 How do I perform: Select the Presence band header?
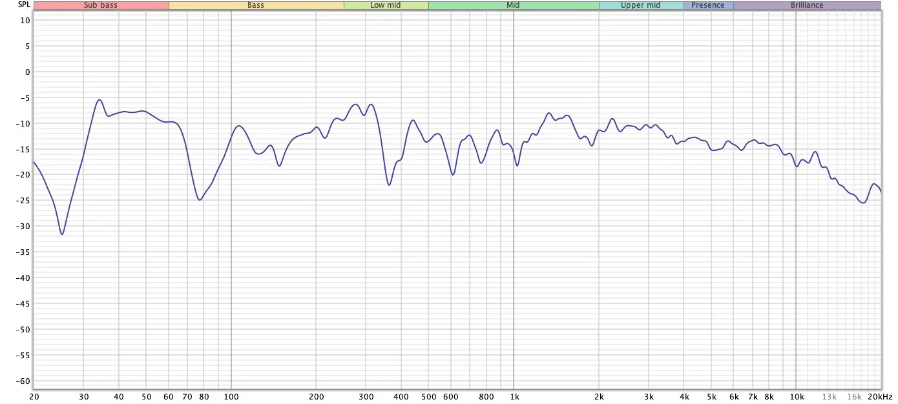[x=708, y=5]
